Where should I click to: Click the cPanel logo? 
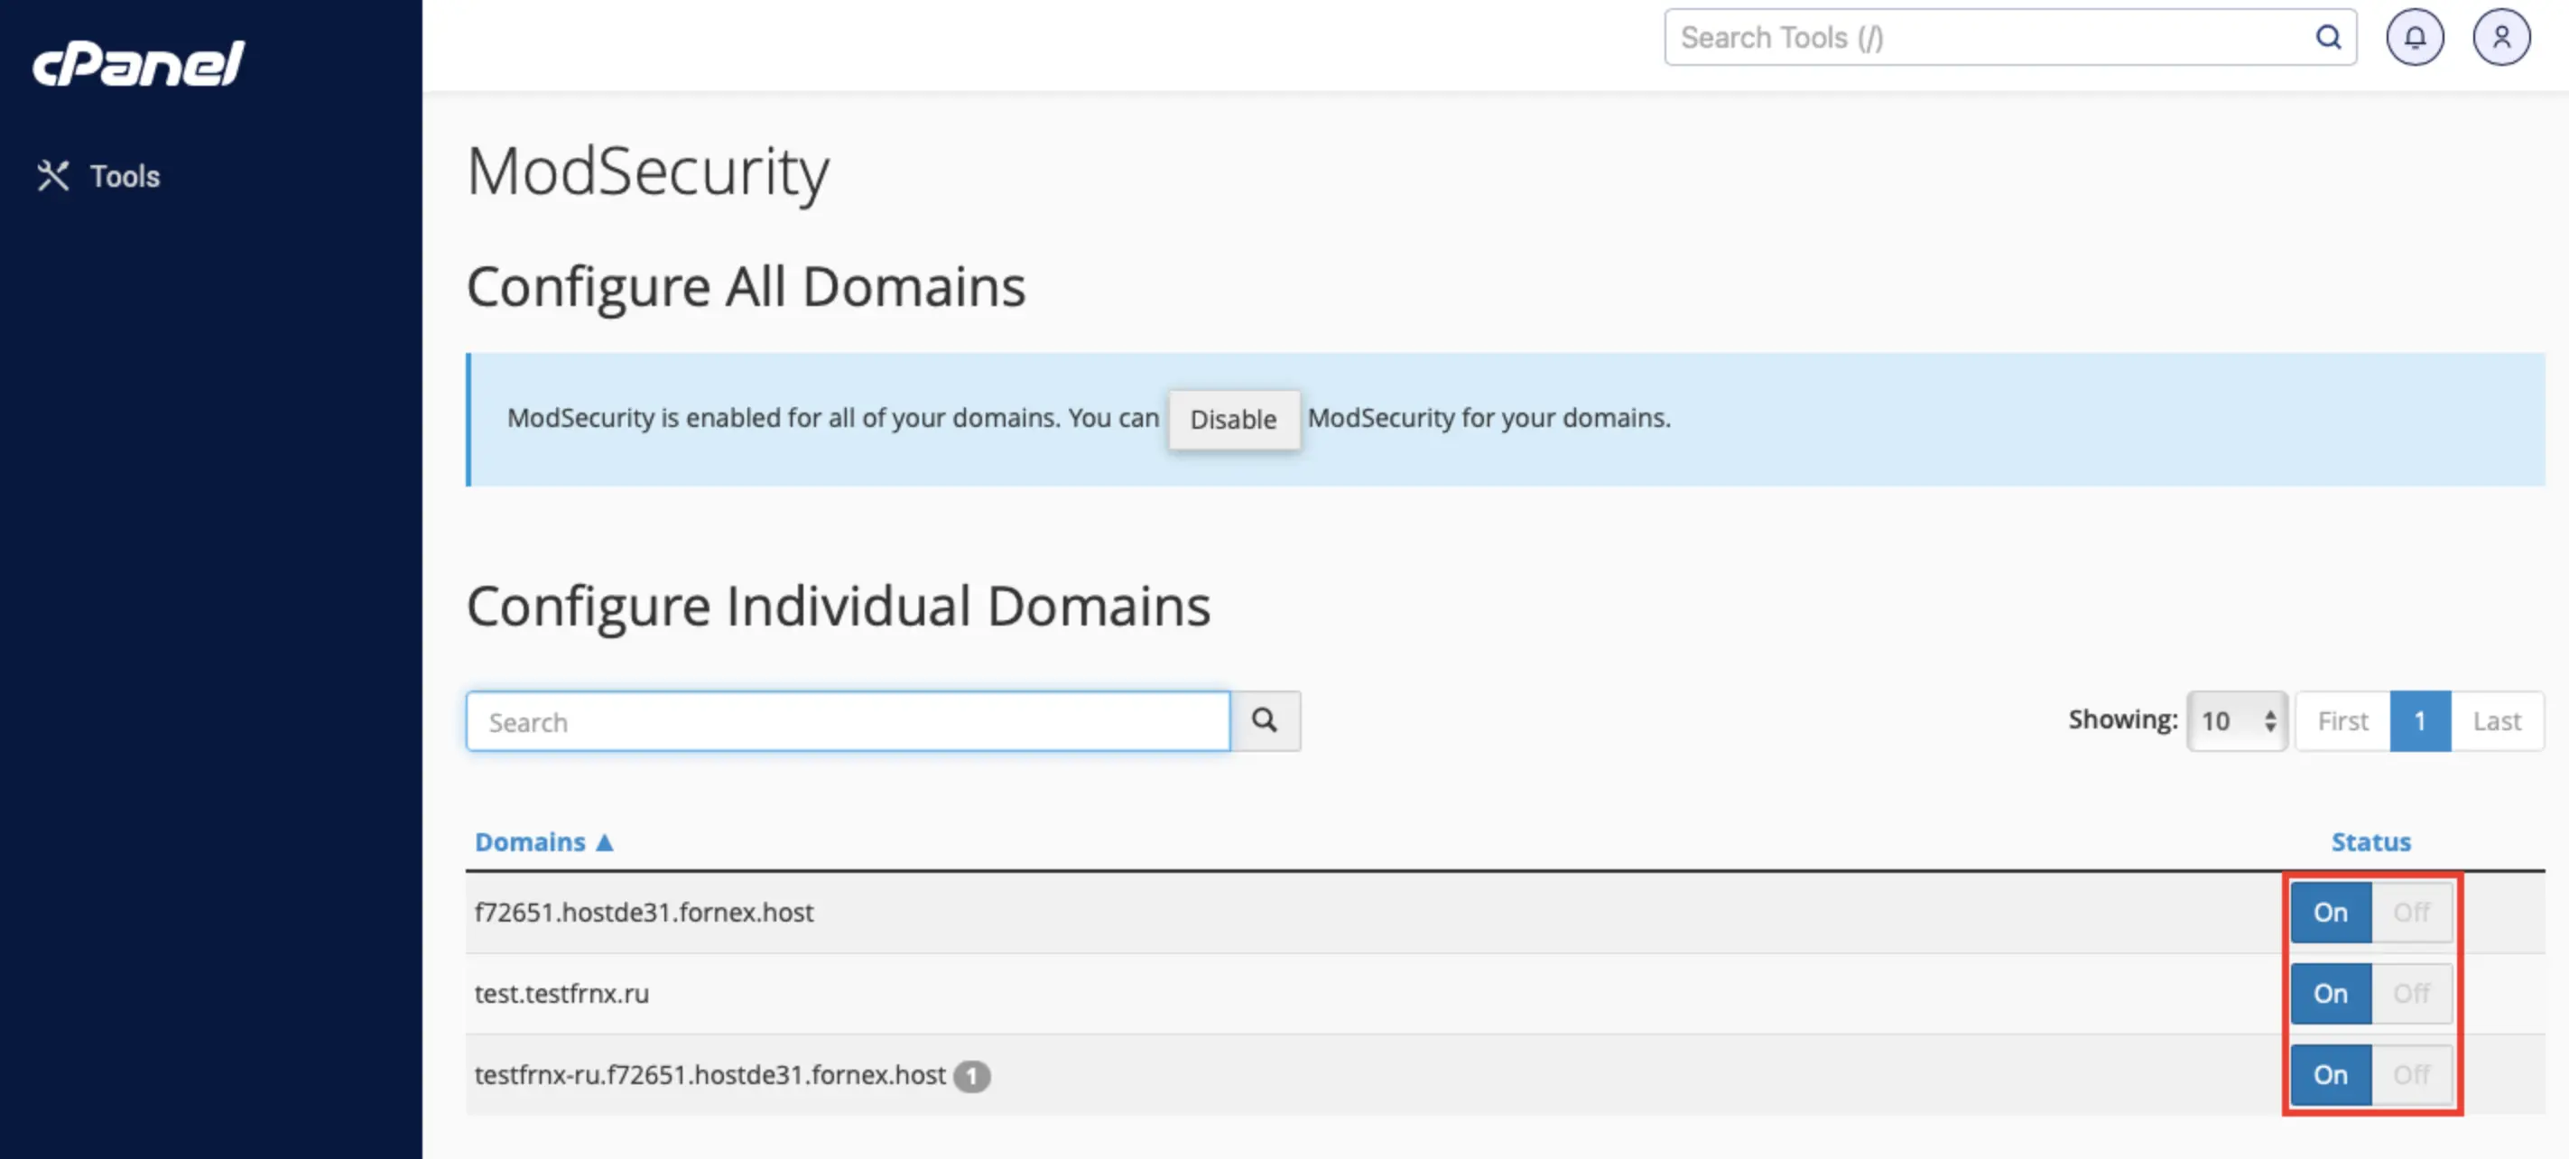click(139, 64)
